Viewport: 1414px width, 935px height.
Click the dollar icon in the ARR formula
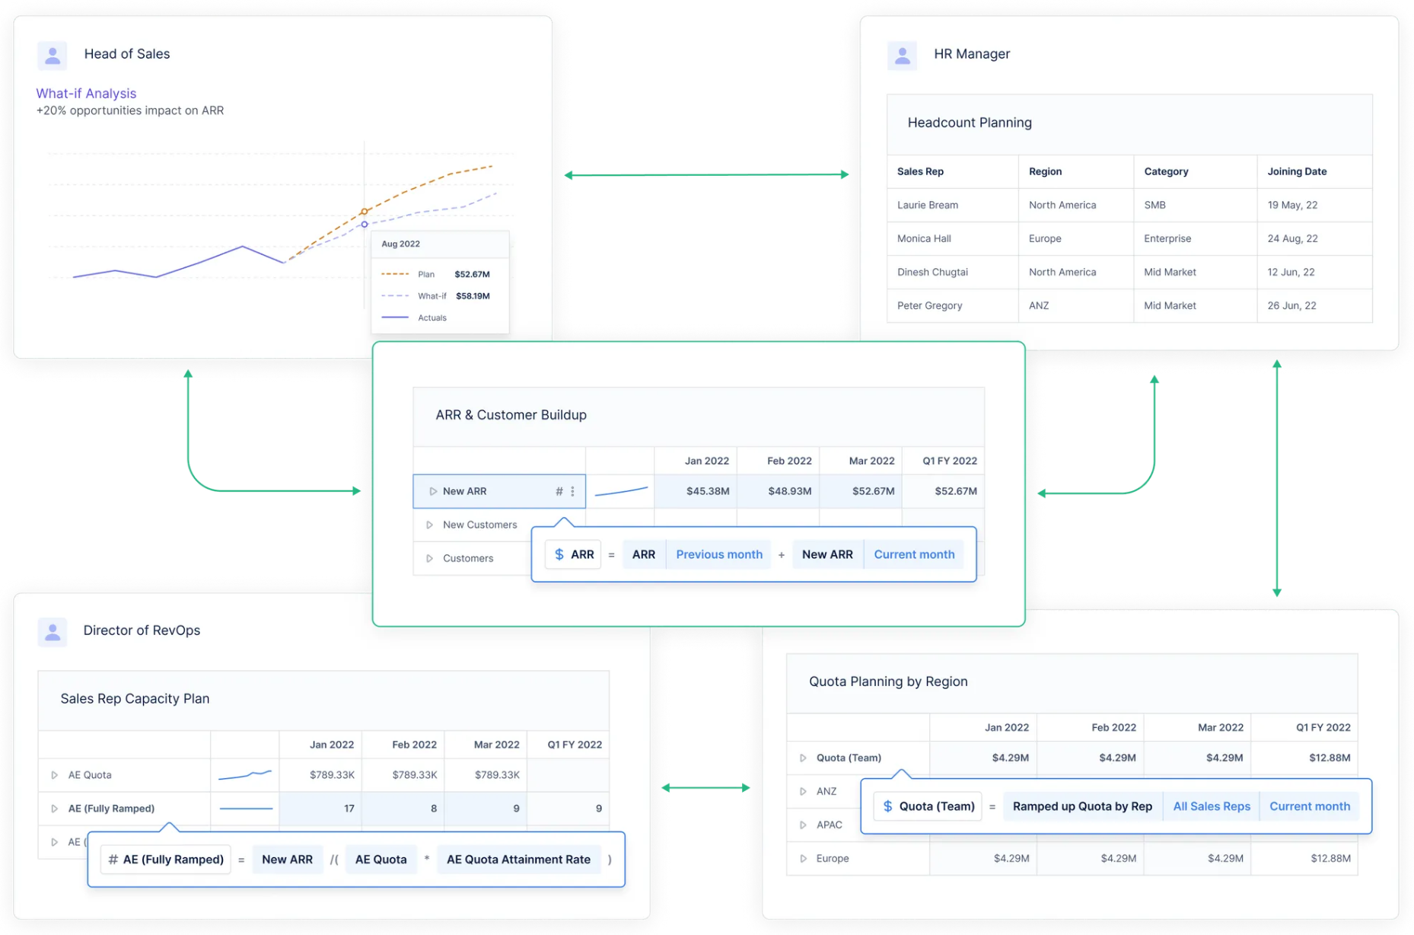(x=559, y=554)
